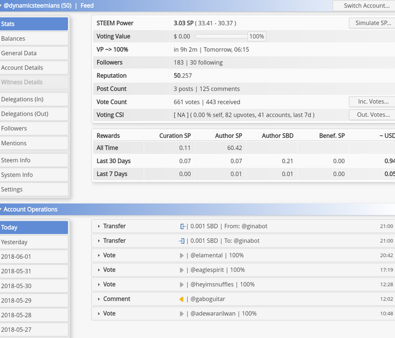Image resolution: width=395 pixels, height=338 pixels.
Task: Expand the @gaboguitar Comment row
Action: [x=99, y=299]
